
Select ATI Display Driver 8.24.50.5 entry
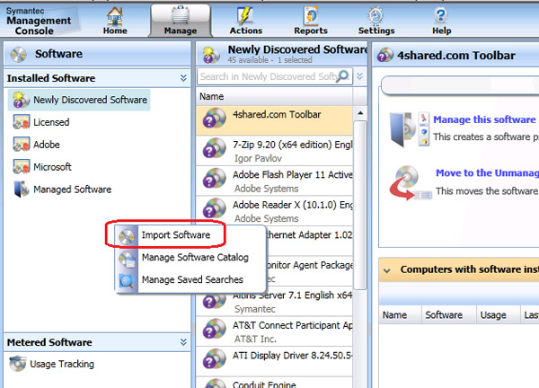click(x=274, y=362)
